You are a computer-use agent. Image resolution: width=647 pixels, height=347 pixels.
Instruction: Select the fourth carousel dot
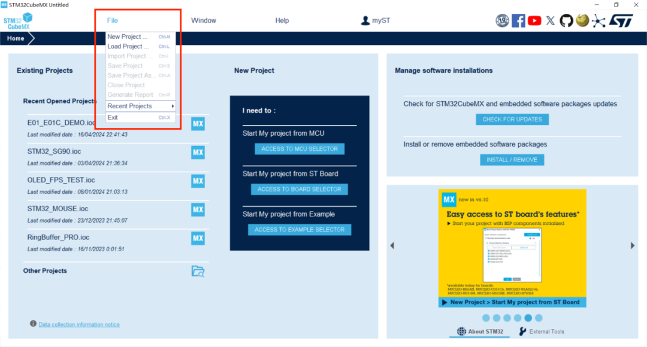[518, 318]
